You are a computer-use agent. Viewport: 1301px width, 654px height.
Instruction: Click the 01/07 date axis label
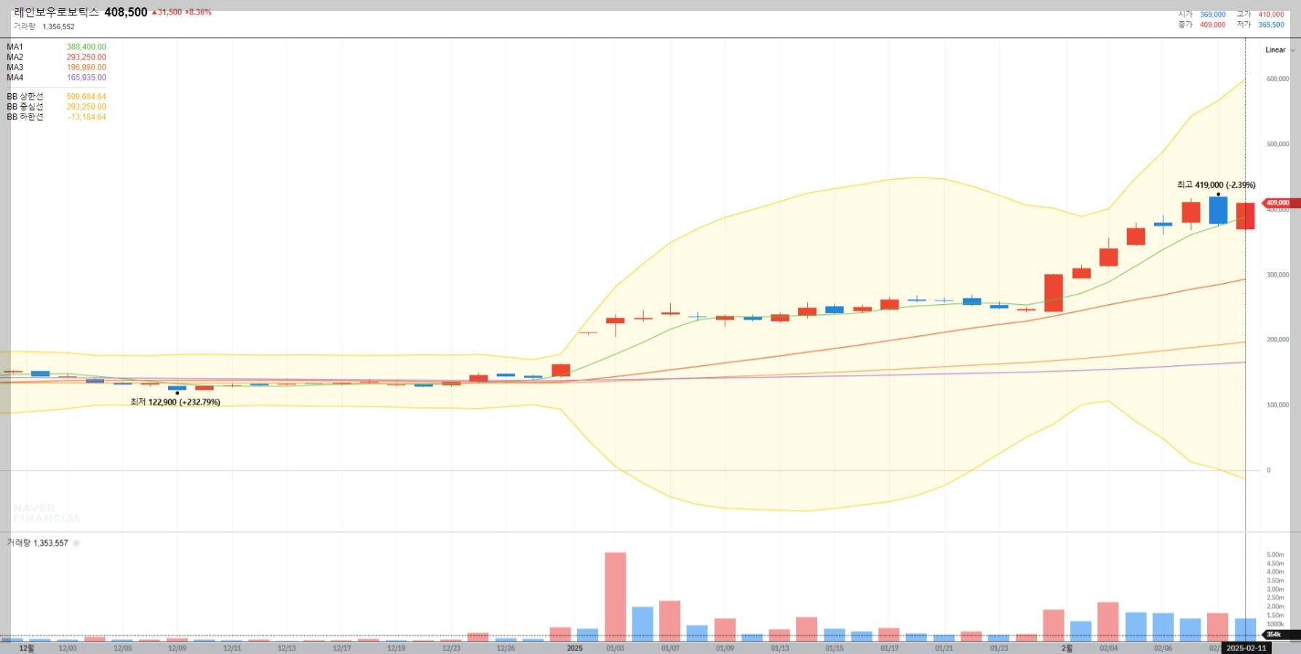(670, 648)
